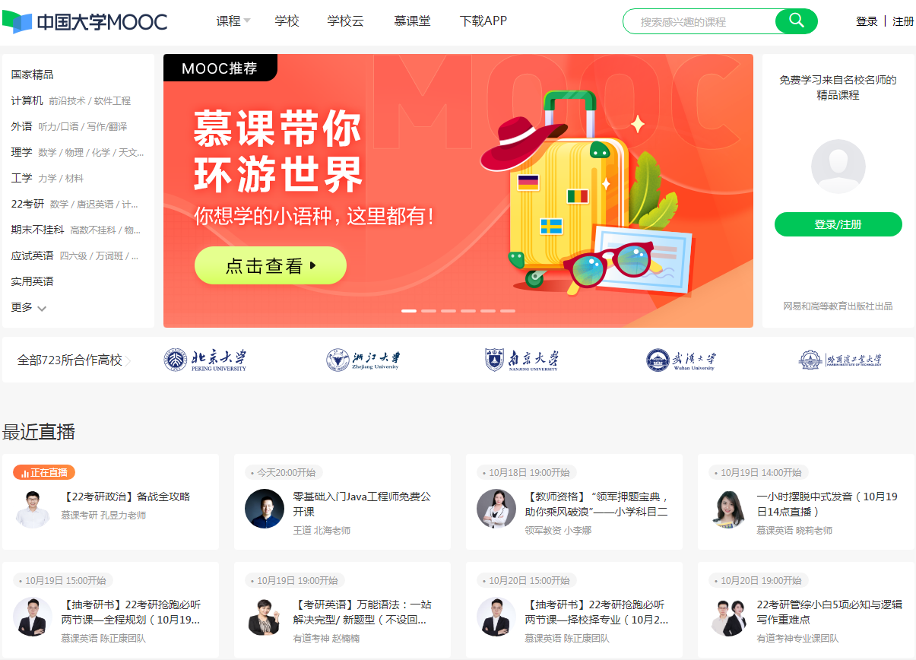The width and height of the screenshot is (916, 660).
Task: Click the Peking University logo
Action: tap(205, 360)
